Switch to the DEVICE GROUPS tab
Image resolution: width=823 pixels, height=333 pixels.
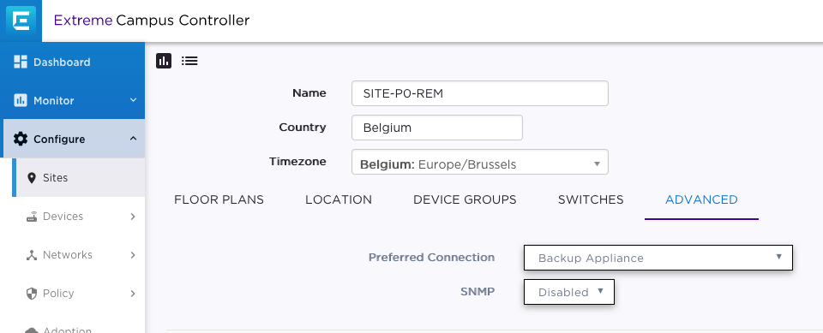465,199
